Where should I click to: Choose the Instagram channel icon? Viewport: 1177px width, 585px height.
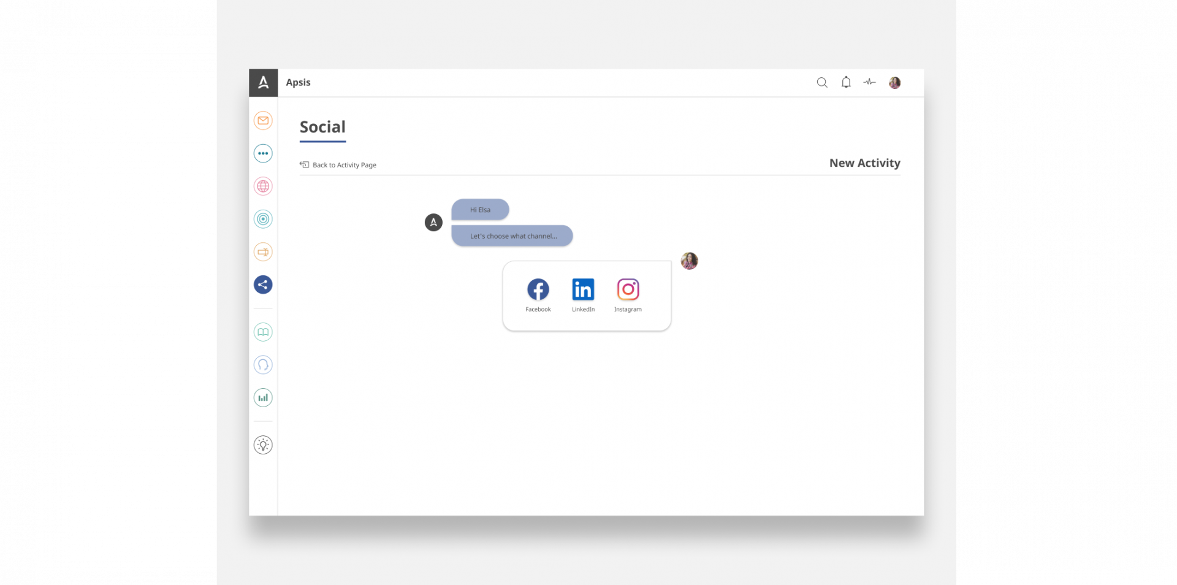pos(628,289)
